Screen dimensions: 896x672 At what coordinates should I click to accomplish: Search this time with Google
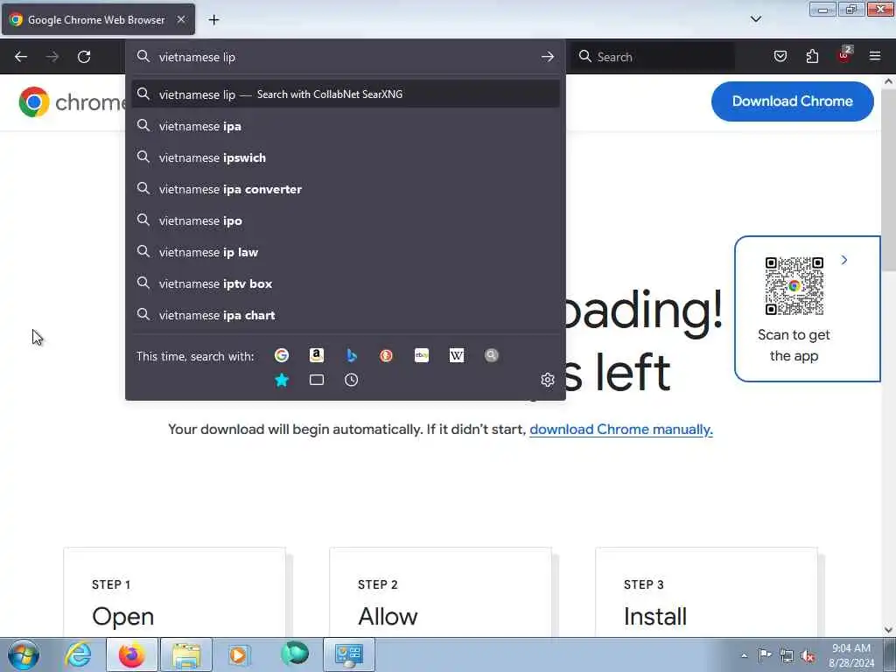[x=282, y=355]
